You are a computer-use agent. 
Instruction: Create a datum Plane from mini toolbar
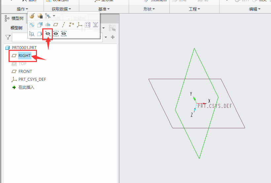coord(56,25)
